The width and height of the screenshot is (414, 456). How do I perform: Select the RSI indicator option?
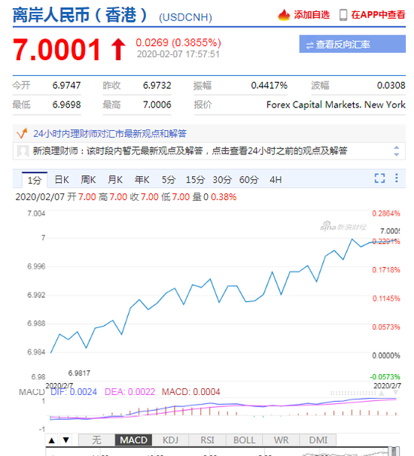[x=208, y=440]
